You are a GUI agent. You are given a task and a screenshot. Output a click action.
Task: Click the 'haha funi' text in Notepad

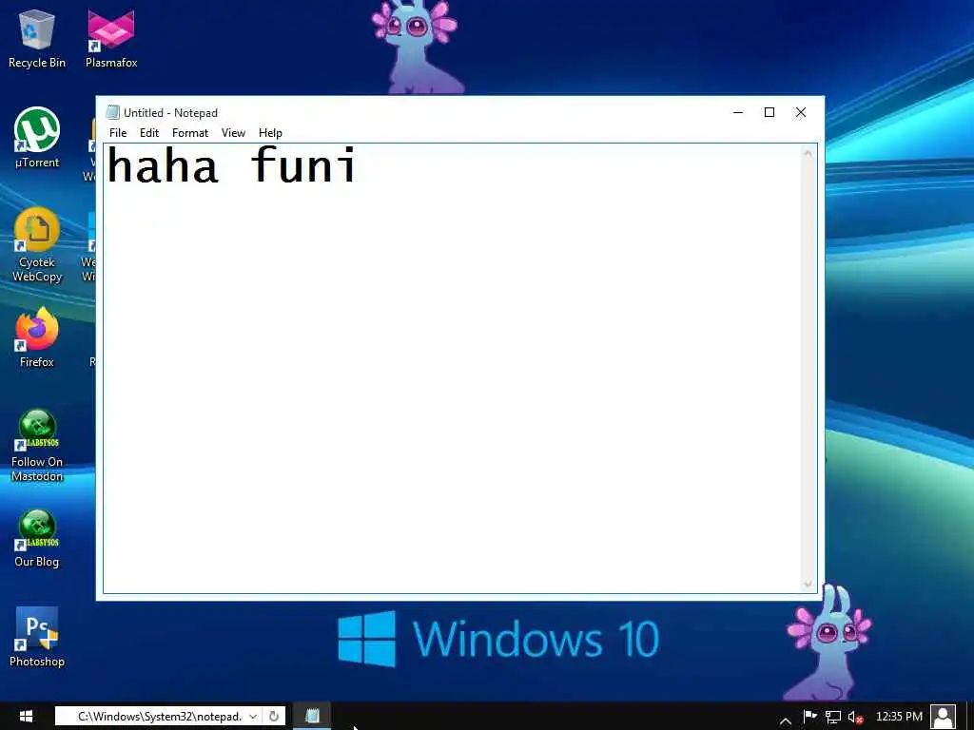[x=231, y=165]
